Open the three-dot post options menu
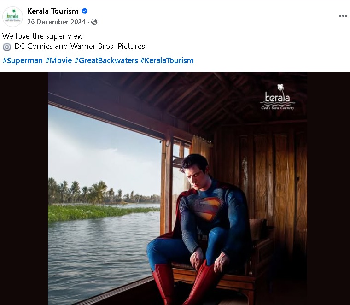350x305 pixels. pyautogui.click(x=343, y=16)
